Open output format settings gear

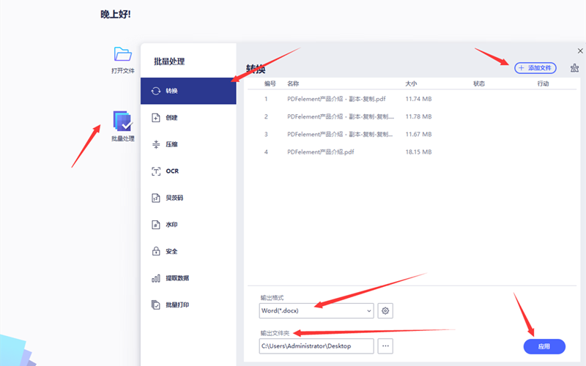(x=386, y=310)
